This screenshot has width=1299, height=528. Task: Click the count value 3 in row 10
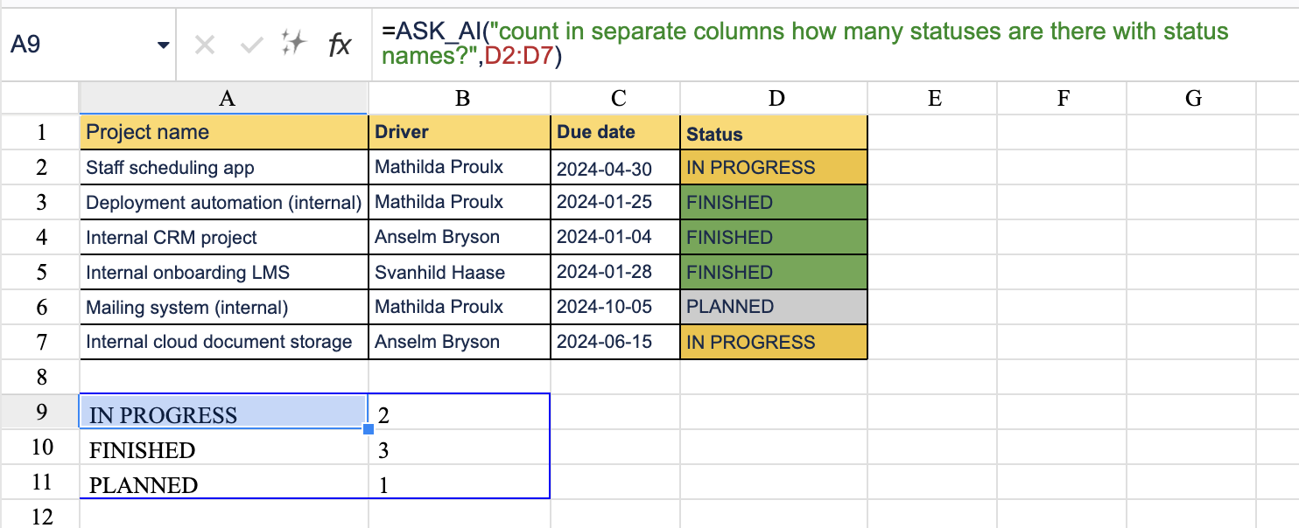460,447
